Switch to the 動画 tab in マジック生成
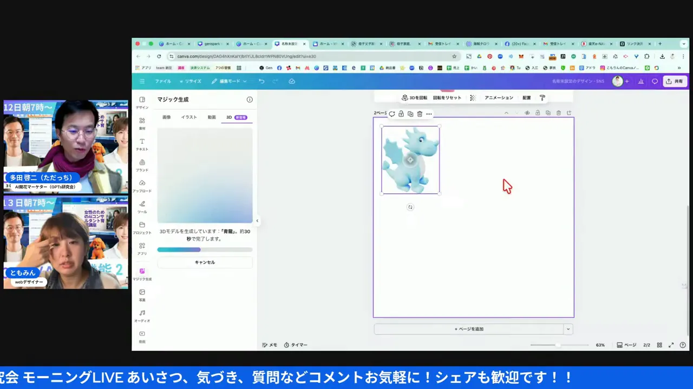 tap(211, 117)
